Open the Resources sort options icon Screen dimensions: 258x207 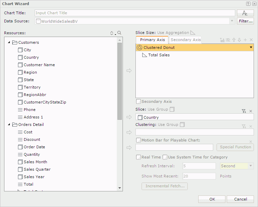click(112, 33)
